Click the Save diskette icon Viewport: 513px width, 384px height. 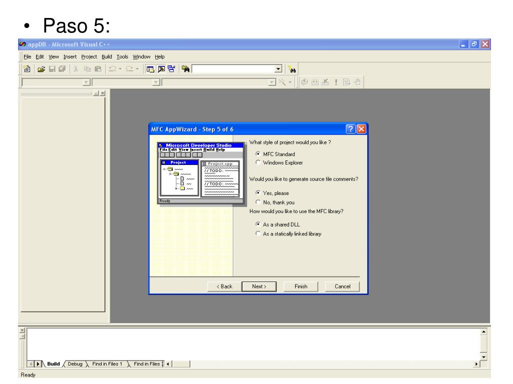click(x=52, y=69)
